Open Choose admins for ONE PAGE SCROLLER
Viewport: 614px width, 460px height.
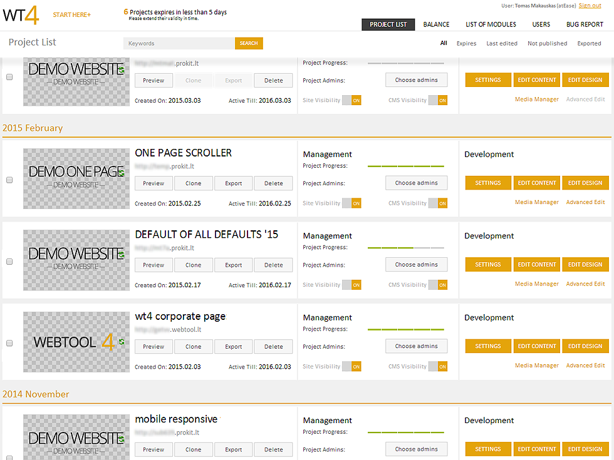416,183
